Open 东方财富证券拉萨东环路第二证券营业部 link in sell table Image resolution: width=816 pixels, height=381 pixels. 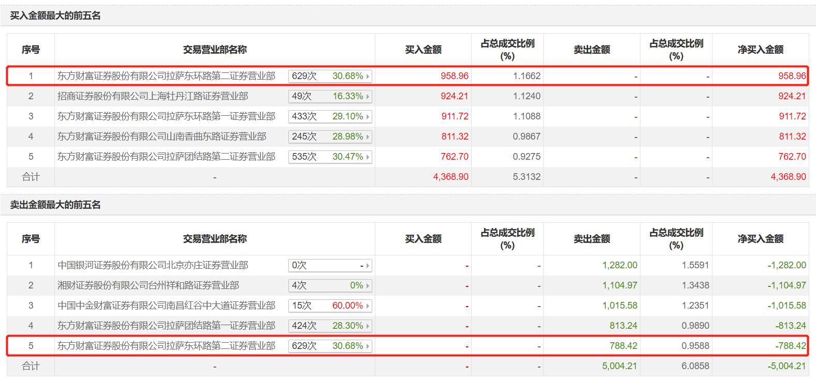click(166, 346)
